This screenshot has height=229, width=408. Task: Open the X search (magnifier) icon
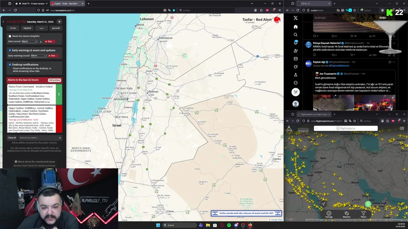295,35
